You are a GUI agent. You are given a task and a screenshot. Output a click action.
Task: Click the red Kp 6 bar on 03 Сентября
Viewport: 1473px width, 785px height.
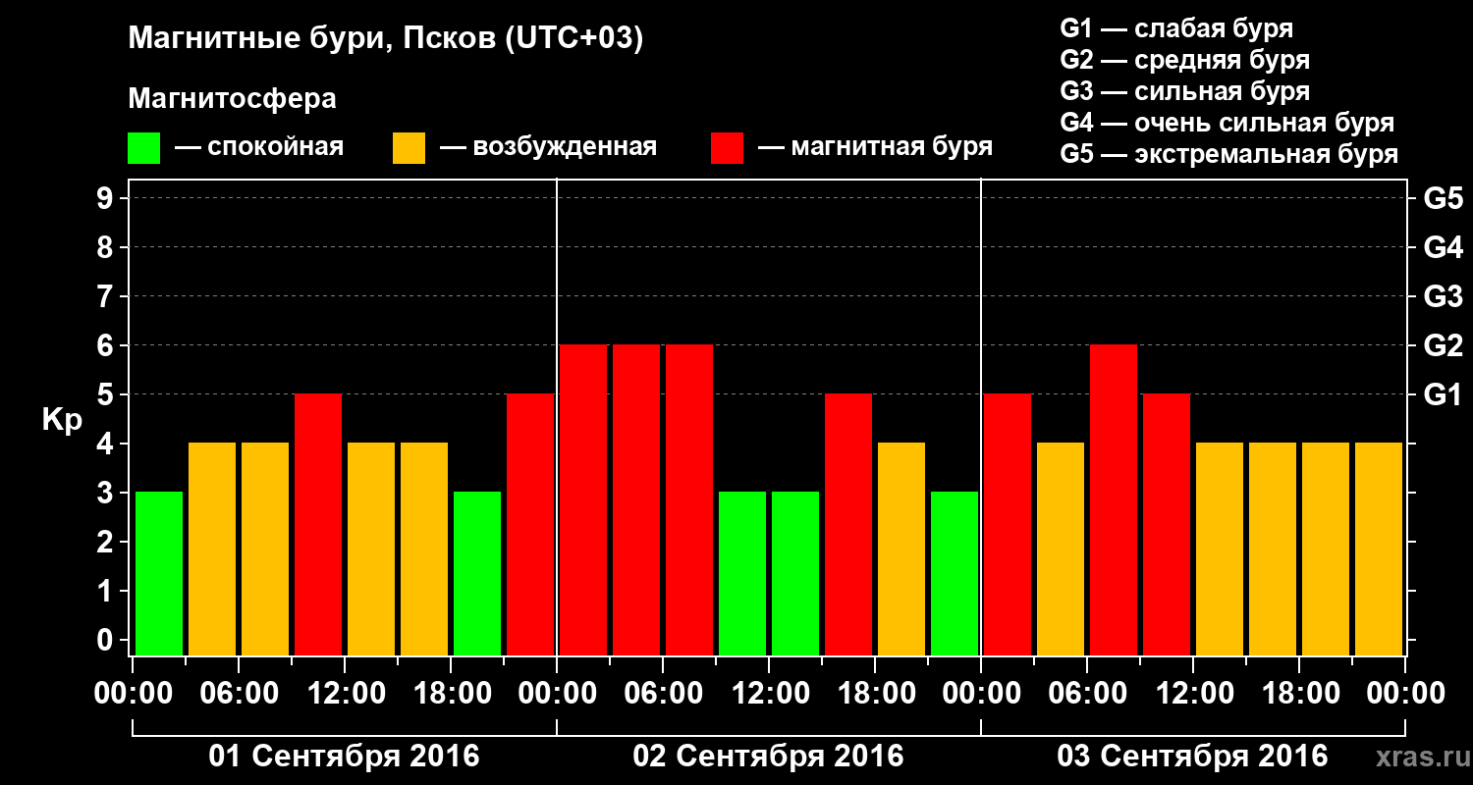point(1114,499)
